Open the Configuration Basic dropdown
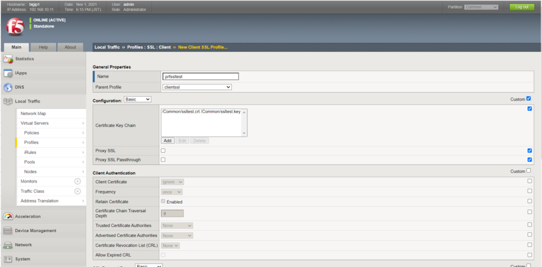Screen dimensions: 542x267 click(x=138, y=99)
